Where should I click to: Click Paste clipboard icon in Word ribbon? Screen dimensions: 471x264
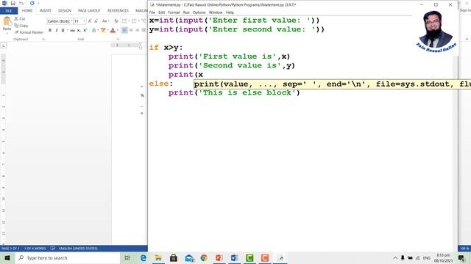point(7,22)
